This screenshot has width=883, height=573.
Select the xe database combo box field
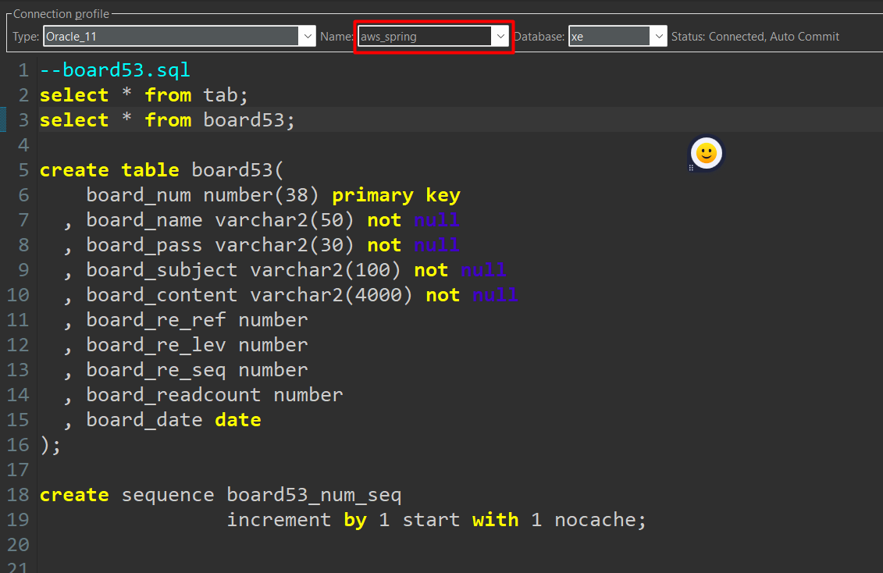tap(618, 37)
